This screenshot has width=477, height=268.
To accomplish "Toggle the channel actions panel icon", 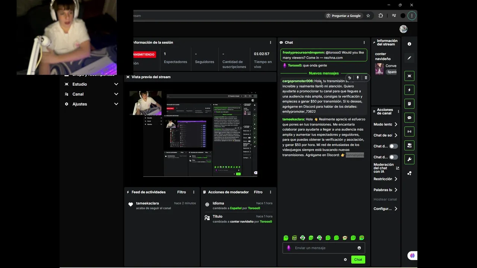I will tap(409, 146).
